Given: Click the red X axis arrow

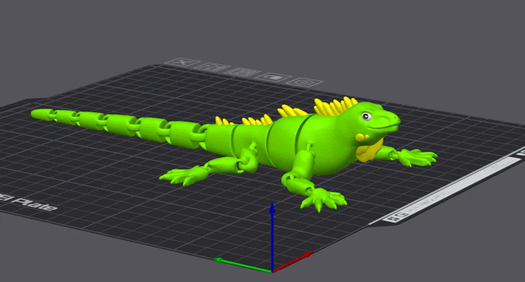Looking at the screenshot, I should pos(293,262).
